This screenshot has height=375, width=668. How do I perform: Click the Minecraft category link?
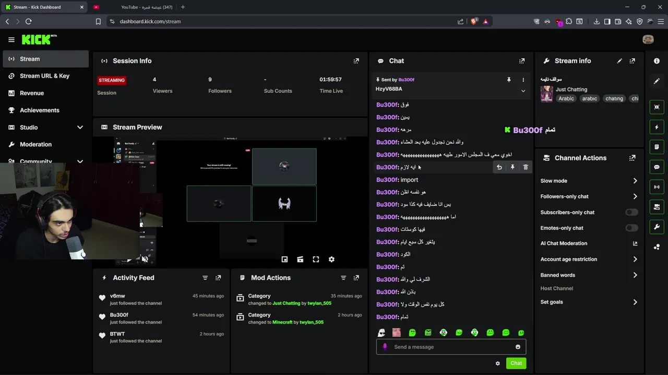(282, 322)
